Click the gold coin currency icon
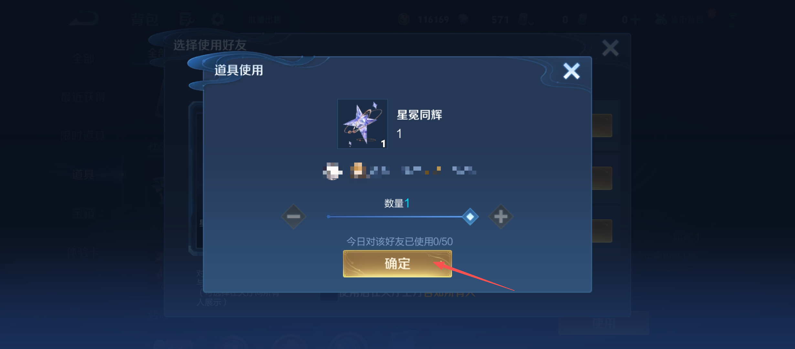Image resolution: width=795 pixels, height=349 pixels. tap(404, 19)
